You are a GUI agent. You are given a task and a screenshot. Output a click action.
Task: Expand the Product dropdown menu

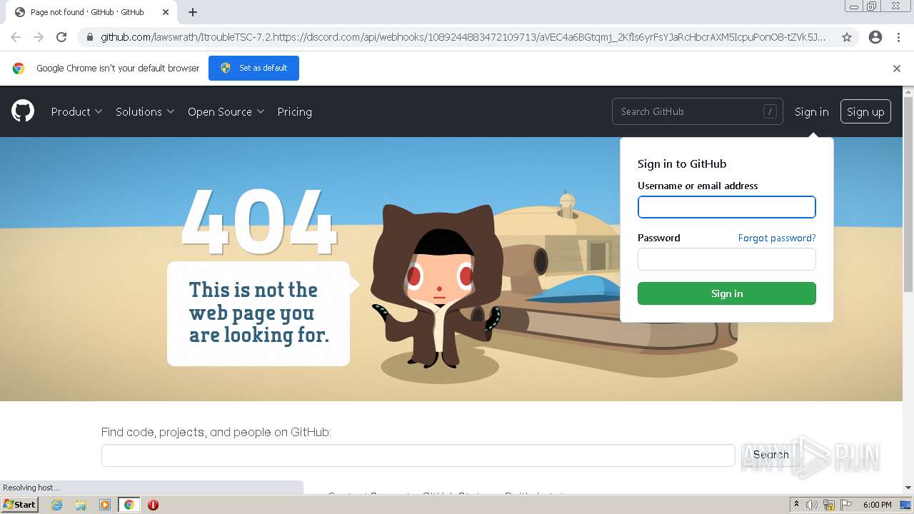[76, 111]
